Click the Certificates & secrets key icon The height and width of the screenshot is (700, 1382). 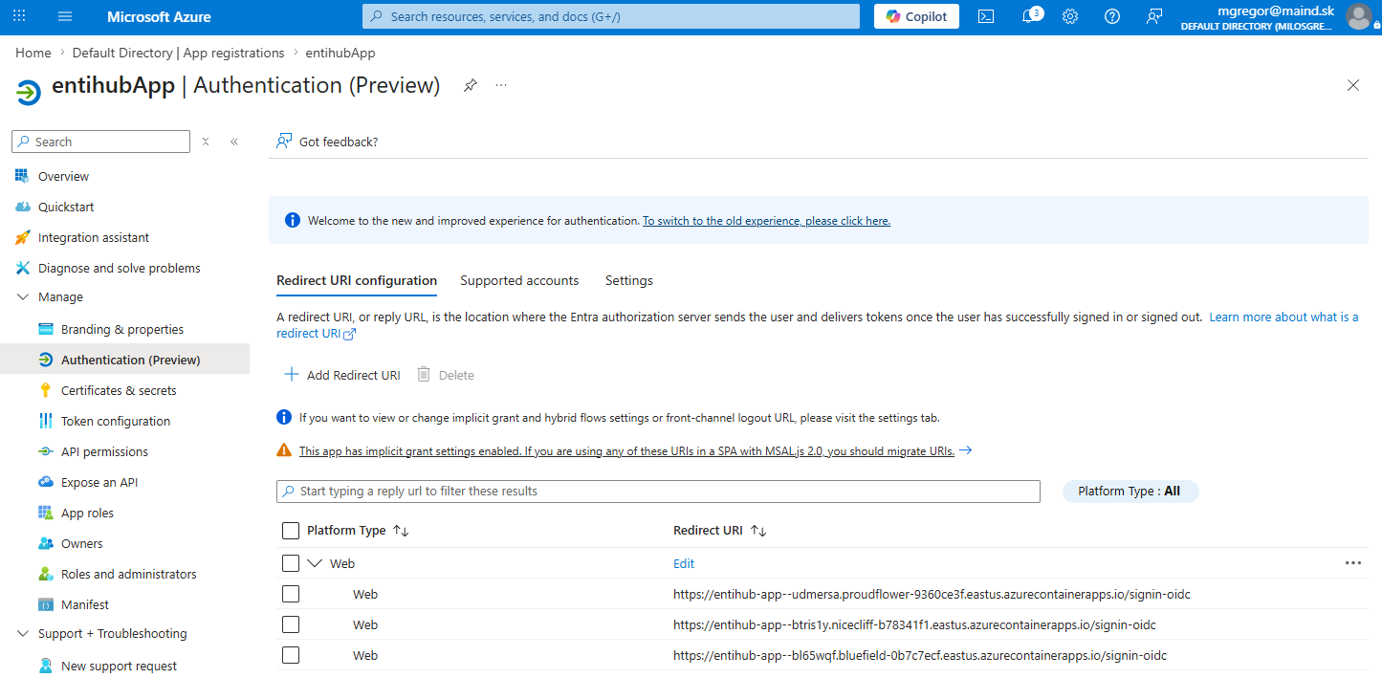tap(45, 390)
